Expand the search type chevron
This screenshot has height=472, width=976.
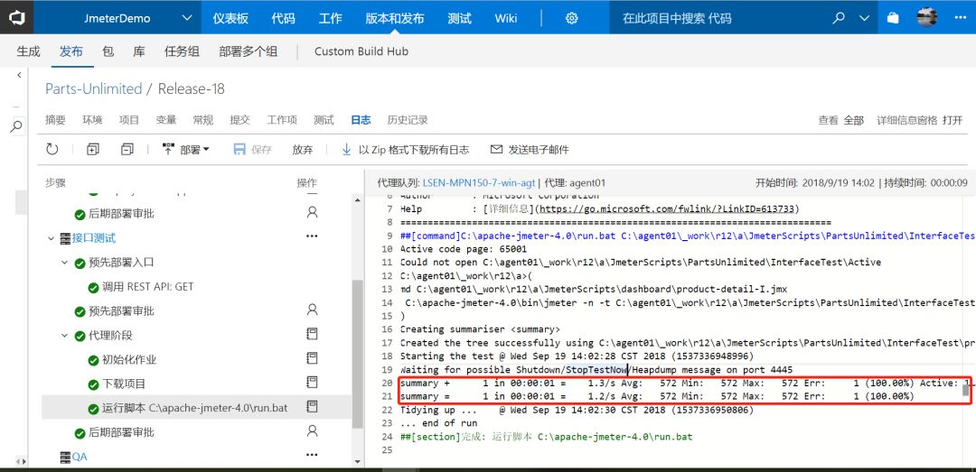tap(865, 18)
